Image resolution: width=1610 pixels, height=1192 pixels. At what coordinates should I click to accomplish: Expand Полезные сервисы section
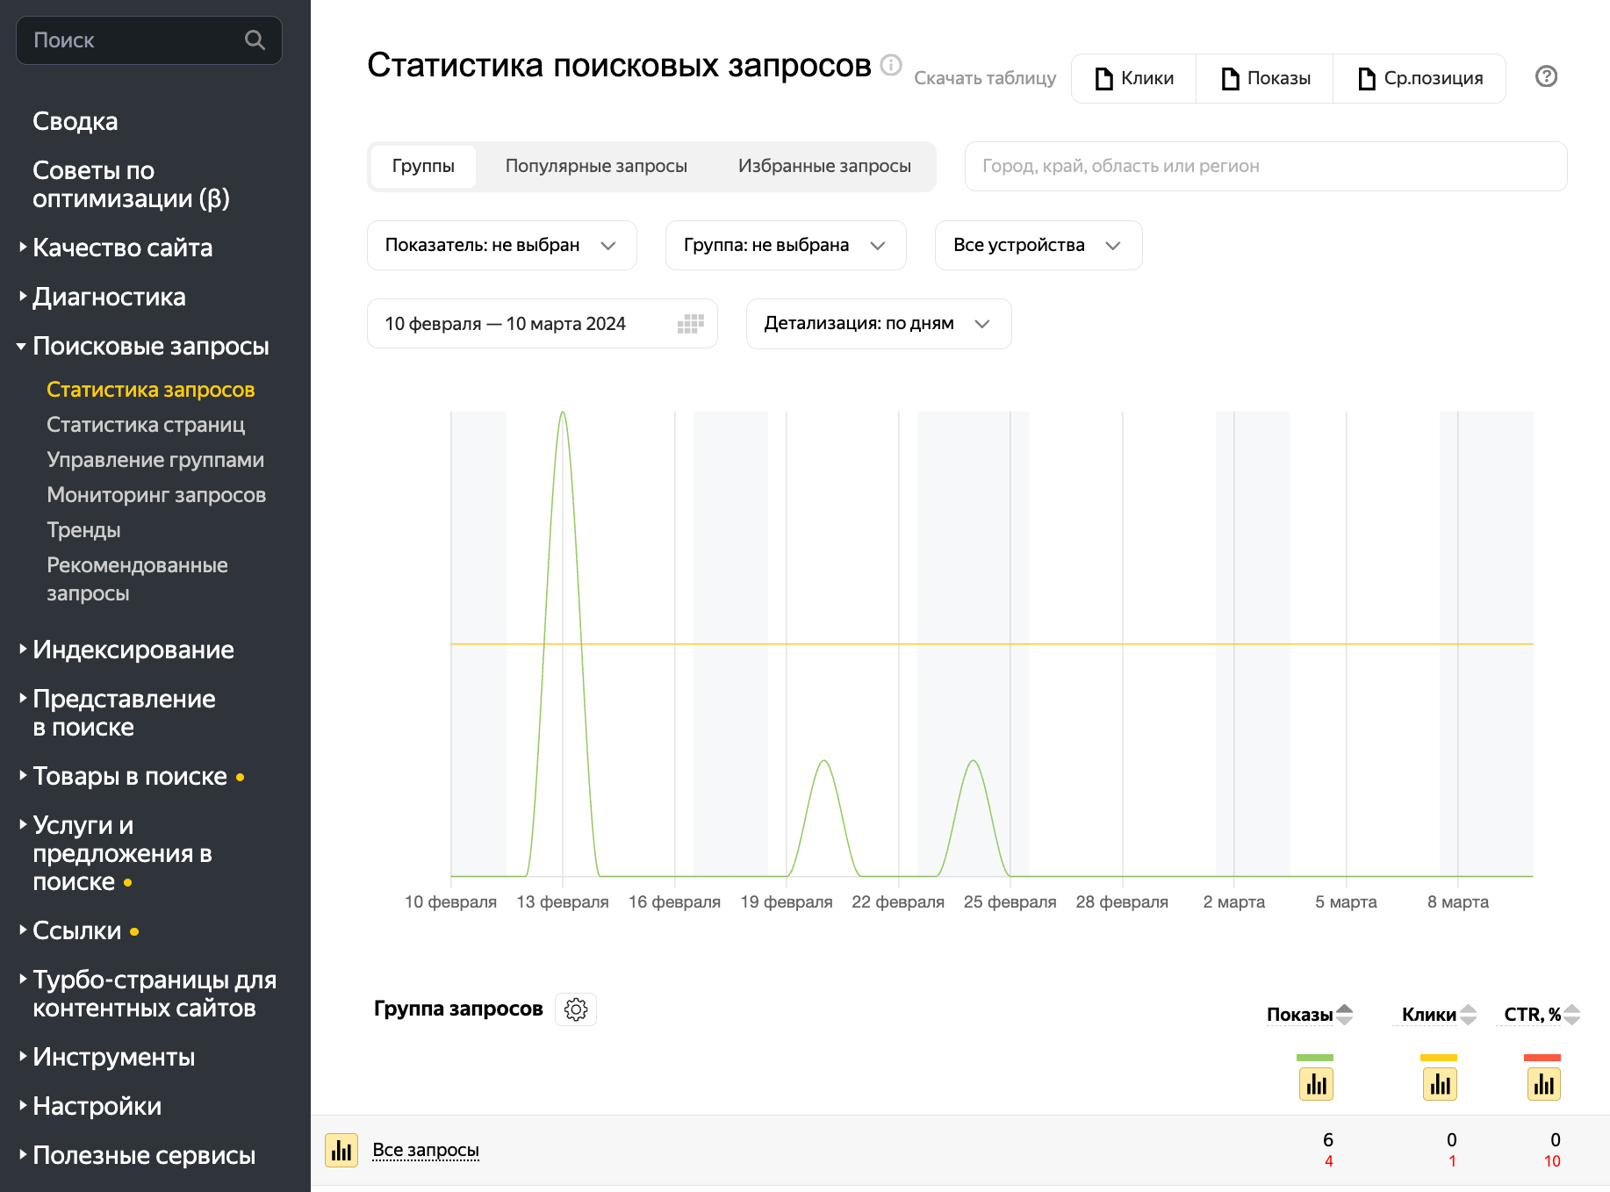(144, 1155)
